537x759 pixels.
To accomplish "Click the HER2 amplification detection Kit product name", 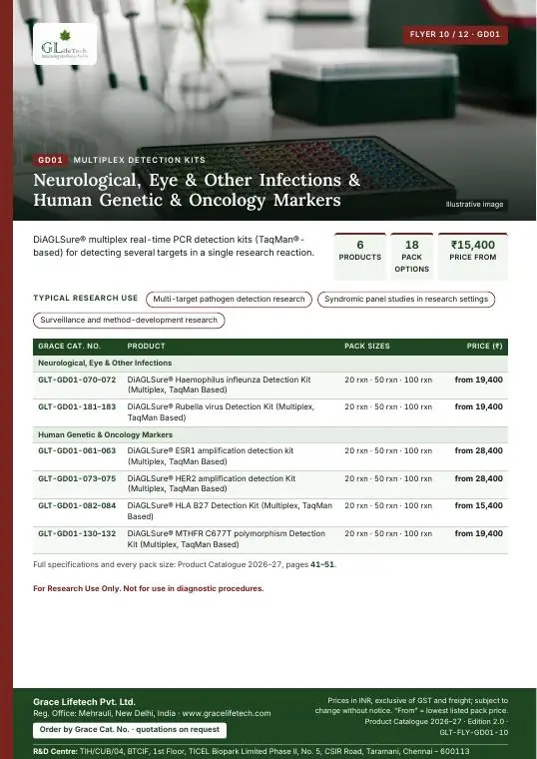I will pos(212,483).
